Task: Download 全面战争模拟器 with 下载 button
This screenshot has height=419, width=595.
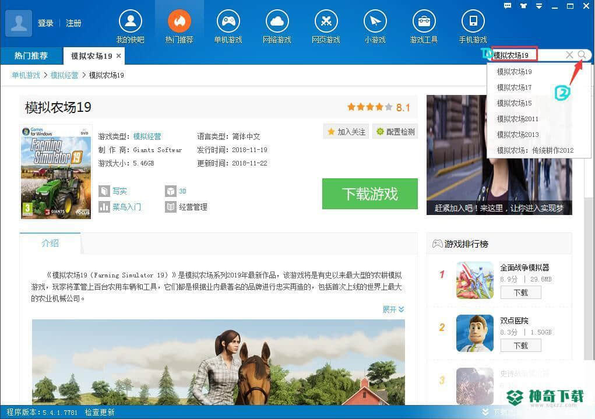Action: coord(520,293)
